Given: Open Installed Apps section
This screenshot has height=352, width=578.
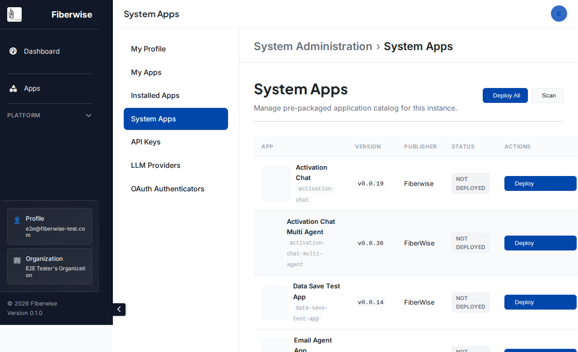Looking at the screenshot, I should pos(155,95).
